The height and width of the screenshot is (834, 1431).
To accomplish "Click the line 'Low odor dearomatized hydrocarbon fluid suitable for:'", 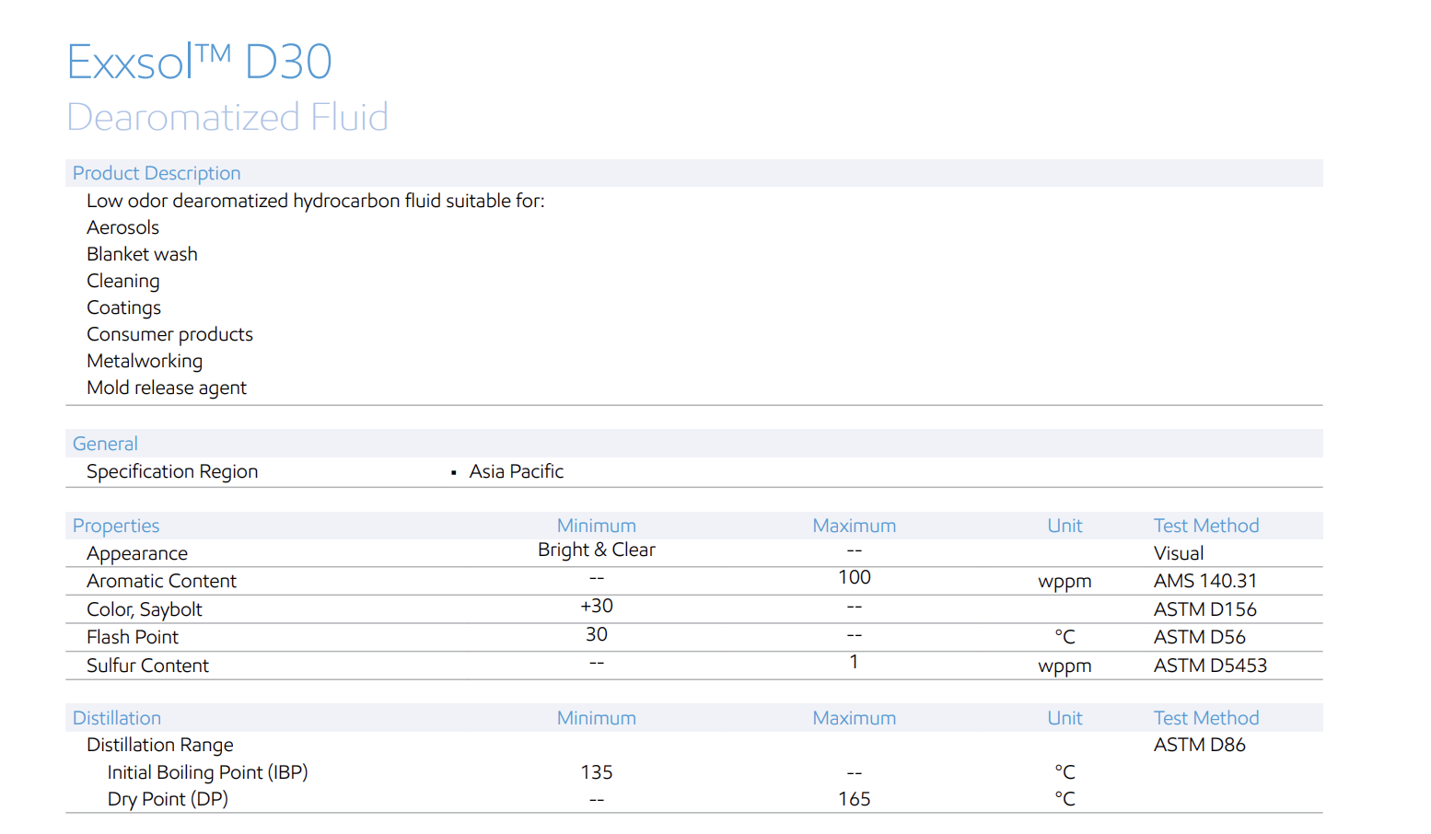I will (316, 201).
